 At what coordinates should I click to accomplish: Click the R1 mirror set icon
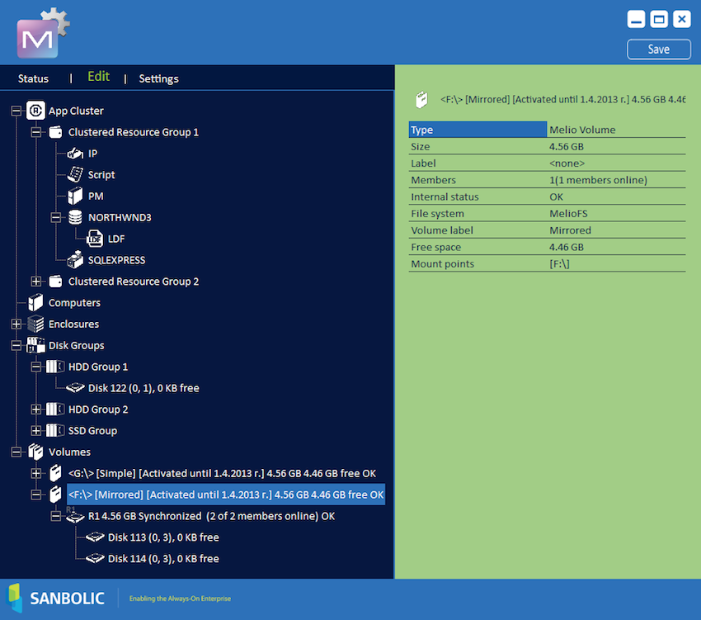point(75,516)
